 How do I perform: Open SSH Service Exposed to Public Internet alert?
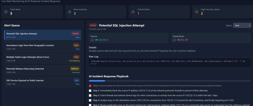point(43,82)
